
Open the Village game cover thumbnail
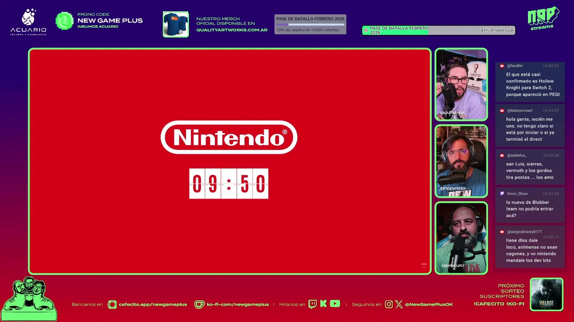tap(546, 294)
